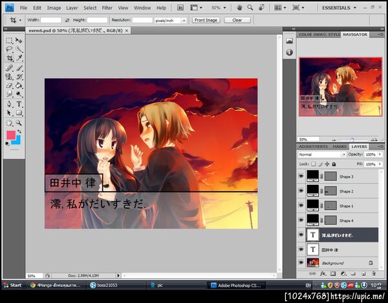Open the Arrange Documents dropdown

279,8
